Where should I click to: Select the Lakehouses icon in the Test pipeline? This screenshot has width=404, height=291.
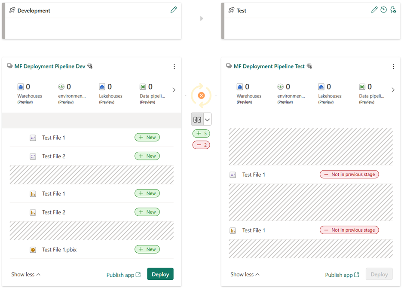tap(321, 87)
